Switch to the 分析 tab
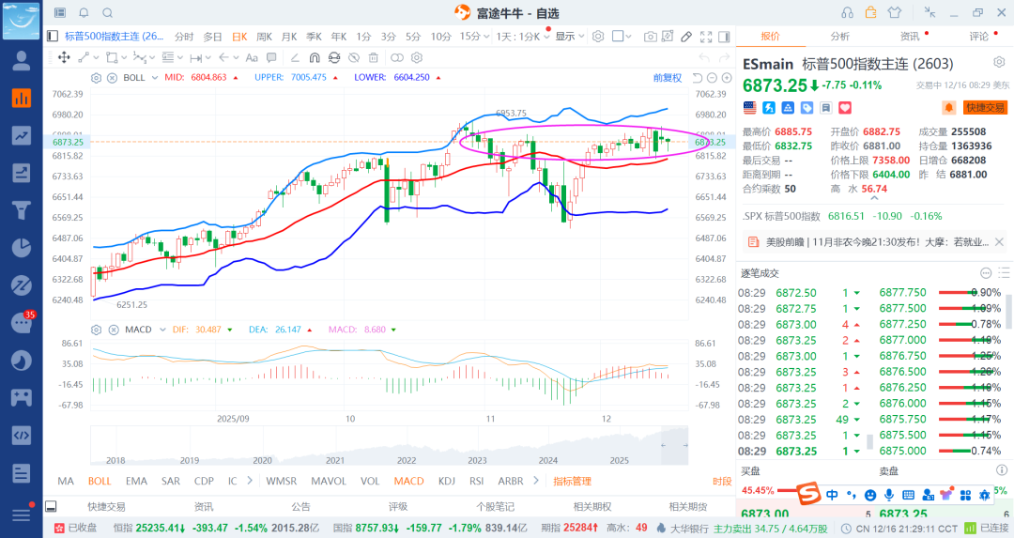The height and width of the screenshot is (538, 1014). (840, 37)
